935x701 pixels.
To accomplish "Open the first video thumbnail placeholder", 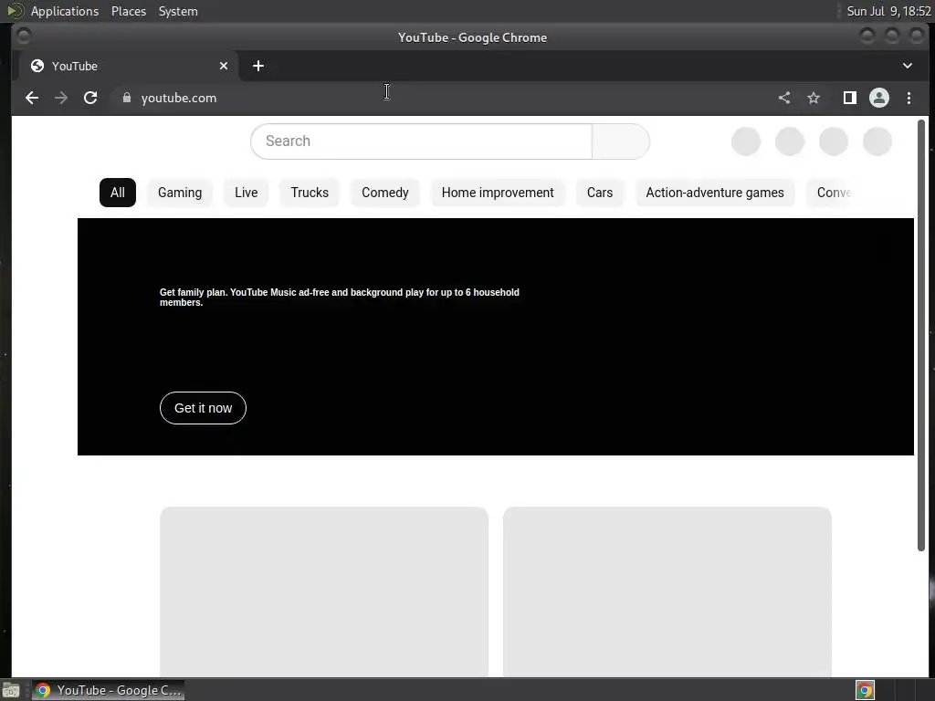I will click(324, 591).
